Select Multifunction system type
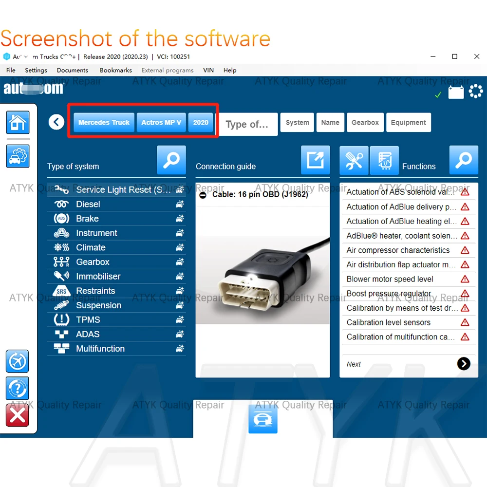Screen dimensions: 487x487 (116, 349)
